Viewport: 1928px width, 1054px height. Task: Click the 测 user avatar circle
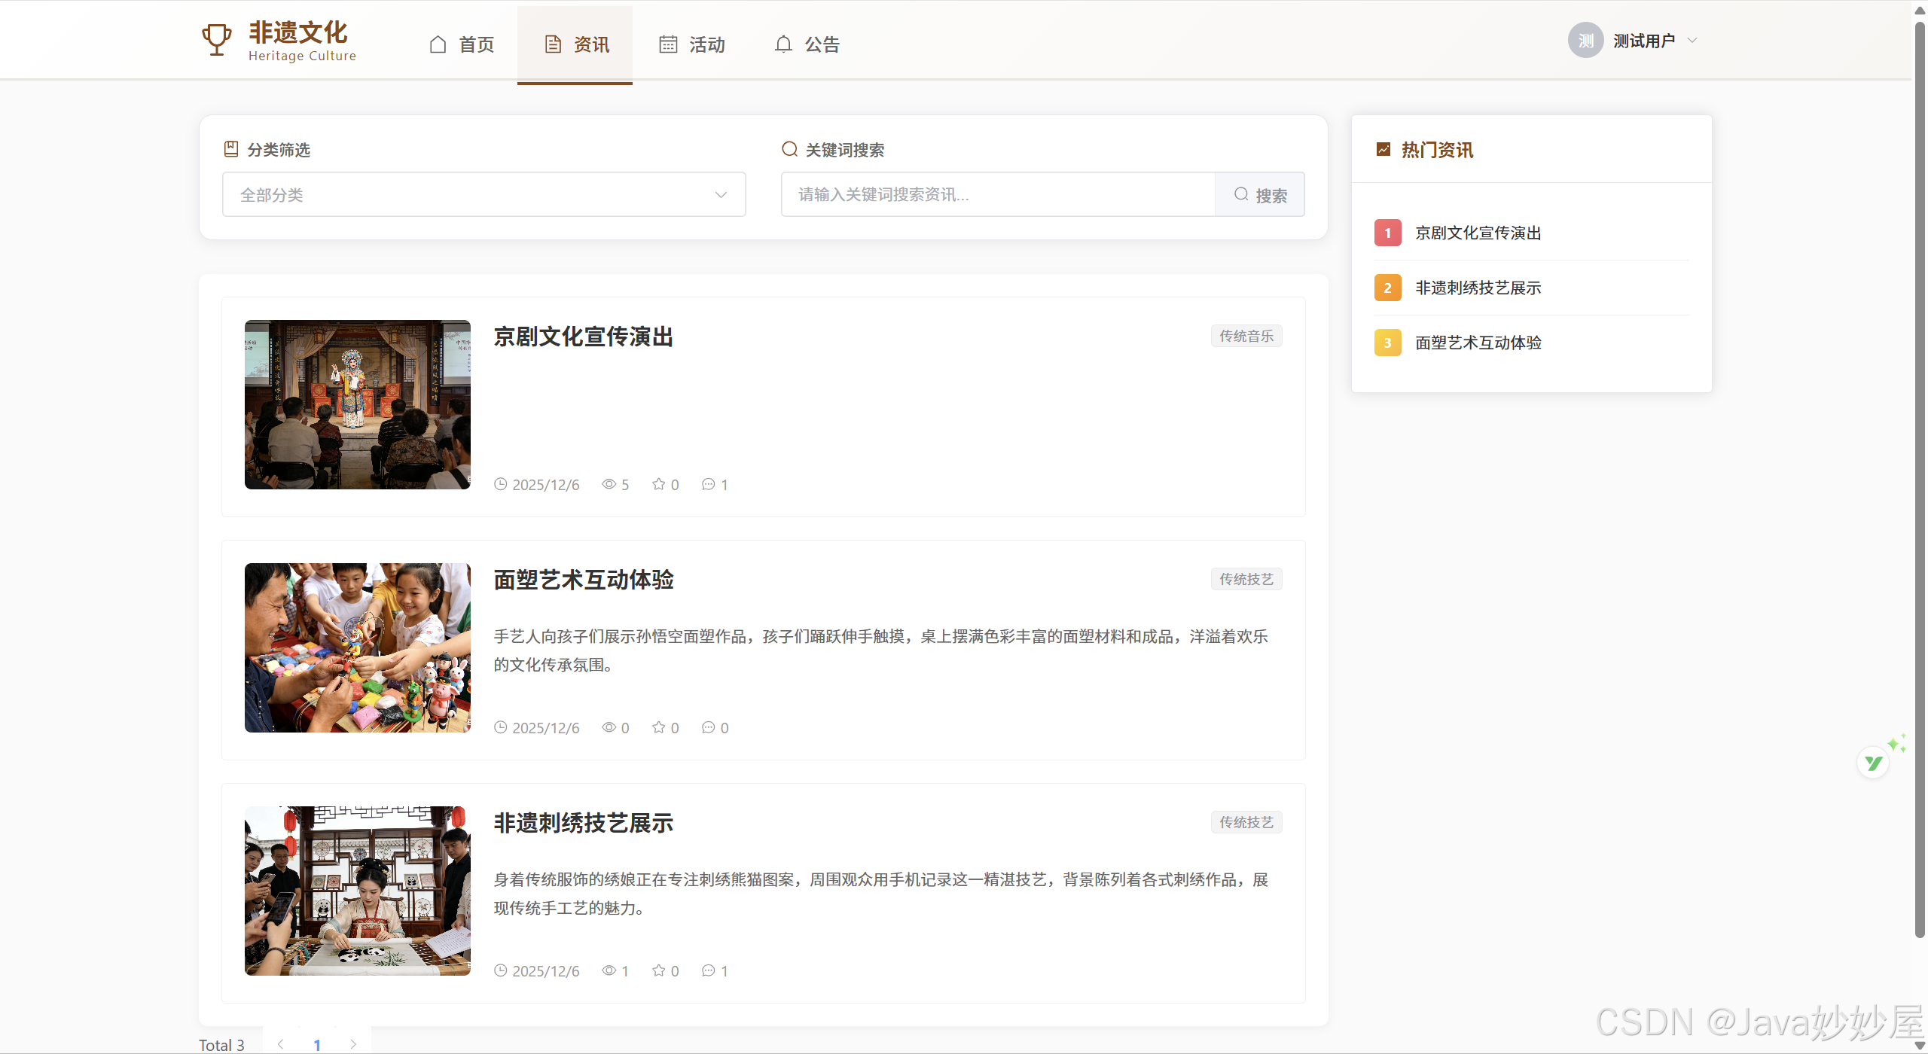[1585, 41]
